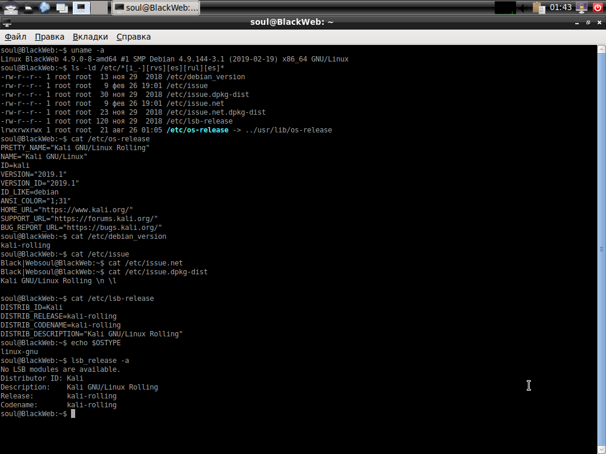Open the clipboard manager tray icon
Viewport: 606px width, 454px height.
click(539, 7)
